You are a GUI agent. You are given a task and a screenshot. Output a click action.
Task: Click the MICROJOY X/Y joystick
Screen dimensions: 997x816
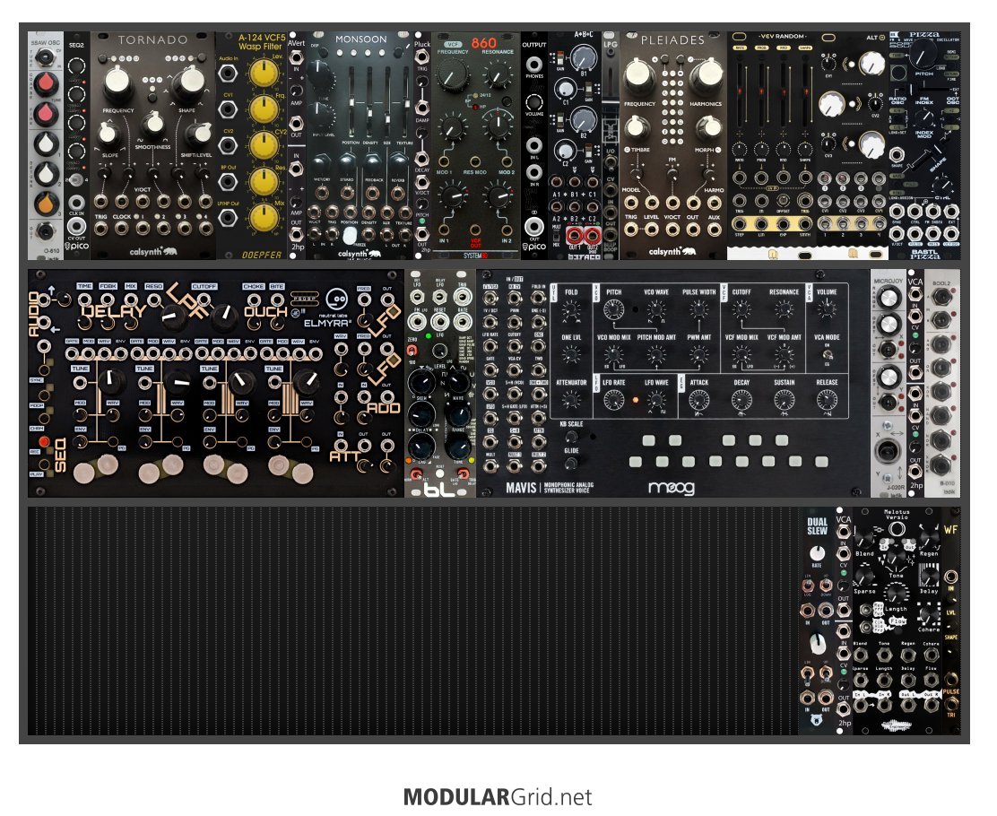[x=887, y=452]
